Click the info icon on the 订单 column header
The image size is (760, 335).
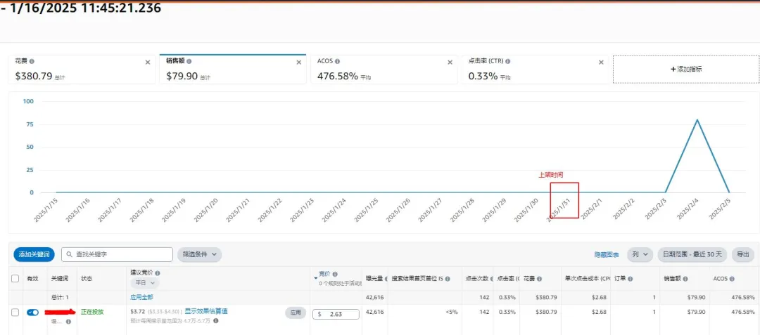pyautogui.click(x=630, y=279)
